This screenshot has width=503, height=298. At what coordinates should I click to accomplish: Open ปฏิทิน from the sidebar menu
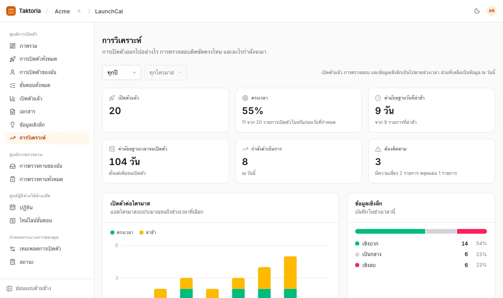[x=47, y=207]
